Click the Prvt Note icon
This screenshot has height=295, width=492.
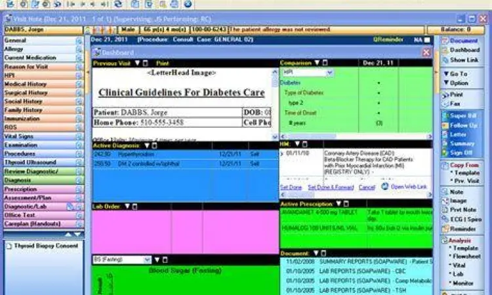[x=445, y=210]
